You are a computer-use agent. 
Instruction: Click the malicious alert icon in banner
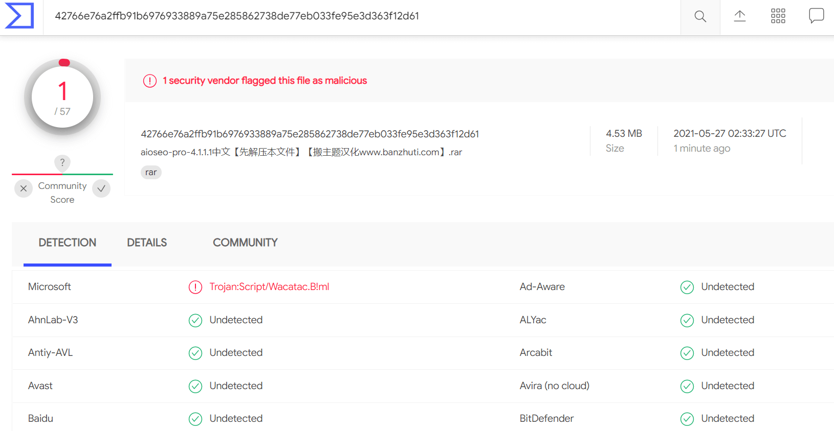pos(149,81)
